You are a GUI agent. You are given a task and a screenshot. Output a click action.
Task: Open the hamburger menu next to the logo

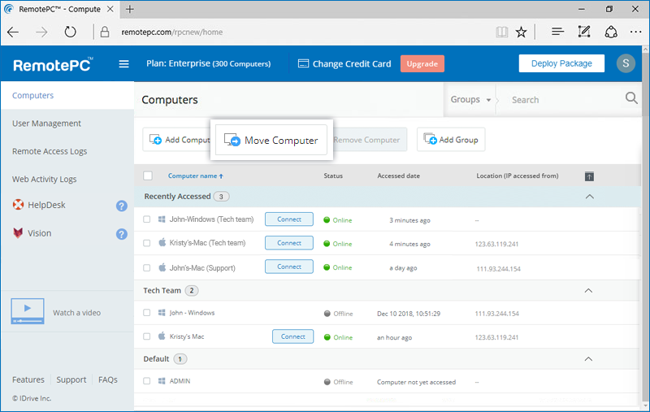(x=123, y=64)
